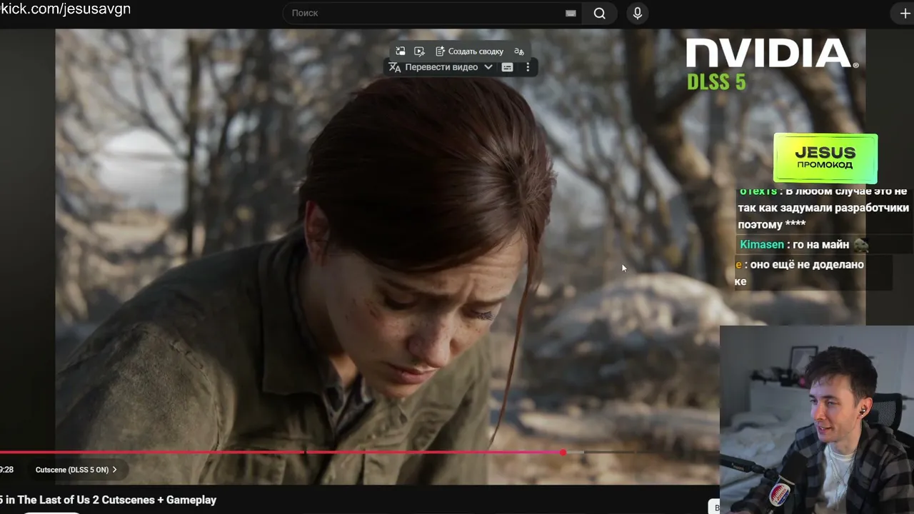914x514 pixels.
Task: Expand the Cutscene (DLSS 5 ON) chapter
Action: (76, 470)
